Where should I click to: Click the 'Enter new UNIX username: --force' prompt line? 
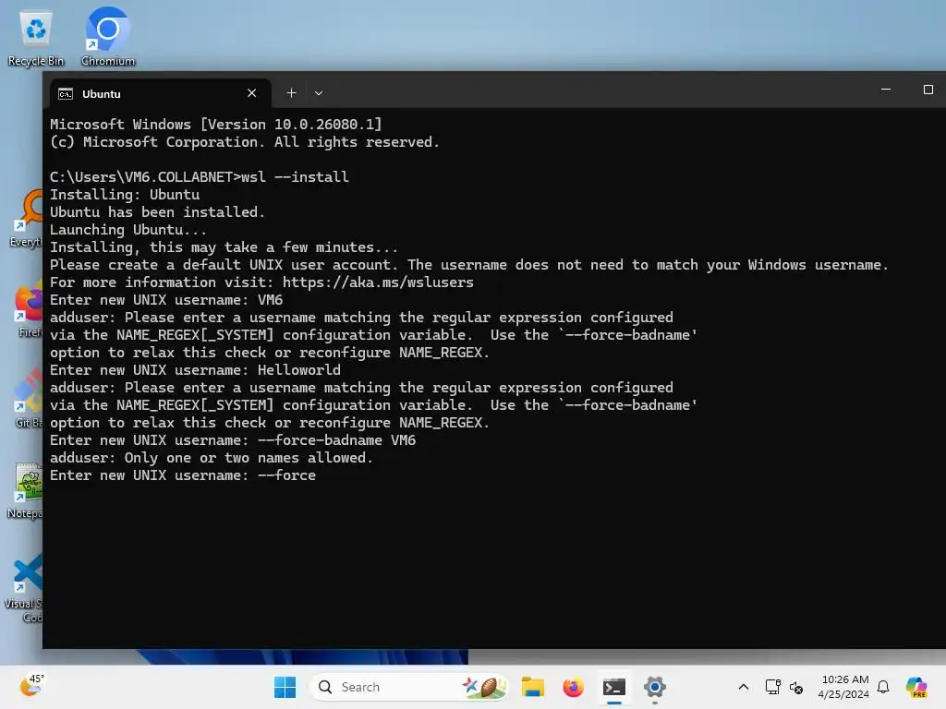183,475
